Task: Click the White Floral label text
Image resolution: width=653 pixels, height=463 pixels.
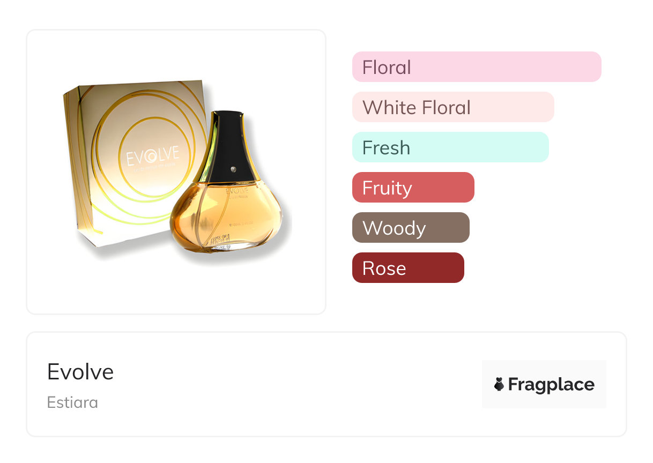Action: [x=417, y=108]
